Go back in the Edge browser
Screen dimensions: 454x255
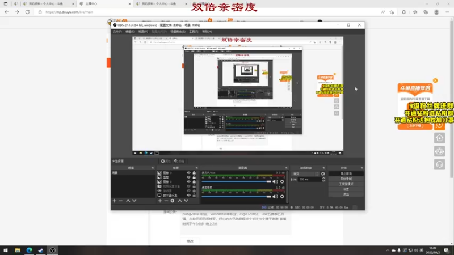point(6,12)
